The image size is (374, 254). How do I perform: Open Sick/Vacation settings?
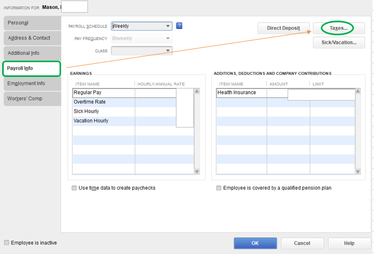[x=339, y=43]
